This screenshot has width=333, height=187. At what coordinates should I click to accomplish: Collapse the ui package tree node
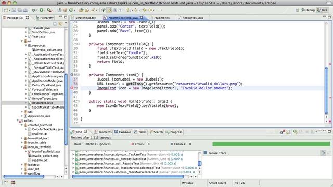[x=22, y=41]
